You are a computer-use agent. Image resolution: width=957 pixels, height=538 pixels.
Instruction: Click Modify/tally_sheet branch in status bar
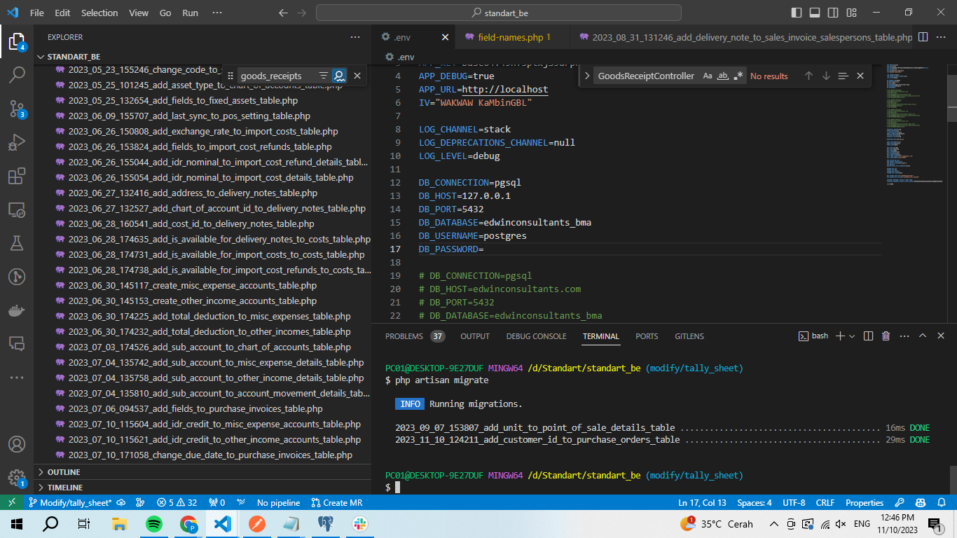(70, 503)
